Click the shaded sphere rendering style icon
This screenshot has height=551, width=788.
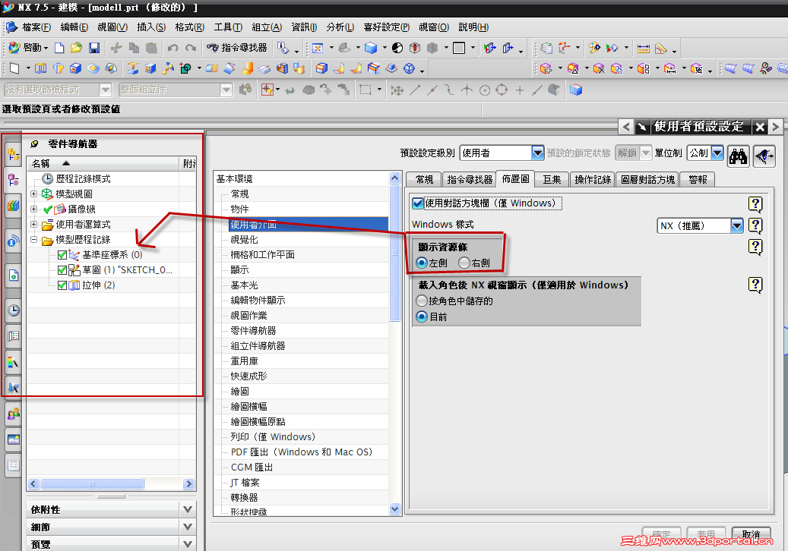(397, 48)
